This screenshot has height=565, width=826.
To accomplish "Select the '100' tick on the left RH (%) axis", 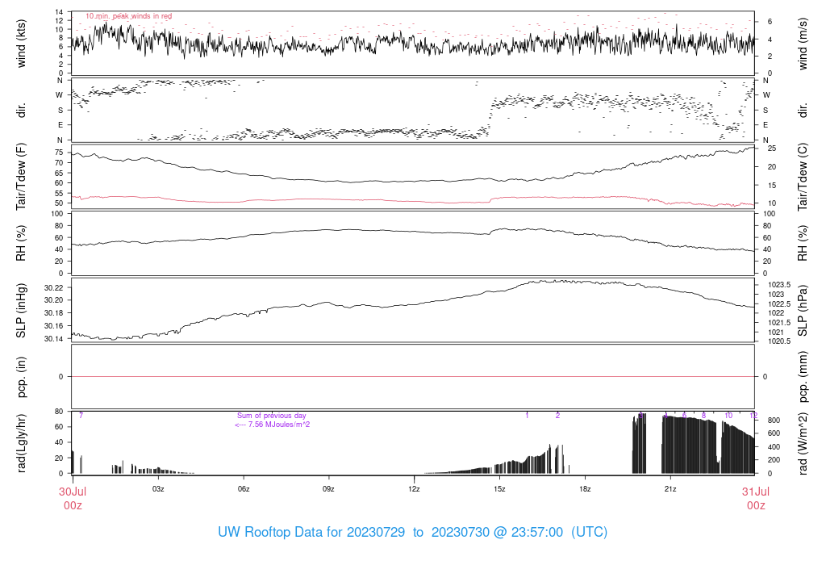I will pos(57,214).
